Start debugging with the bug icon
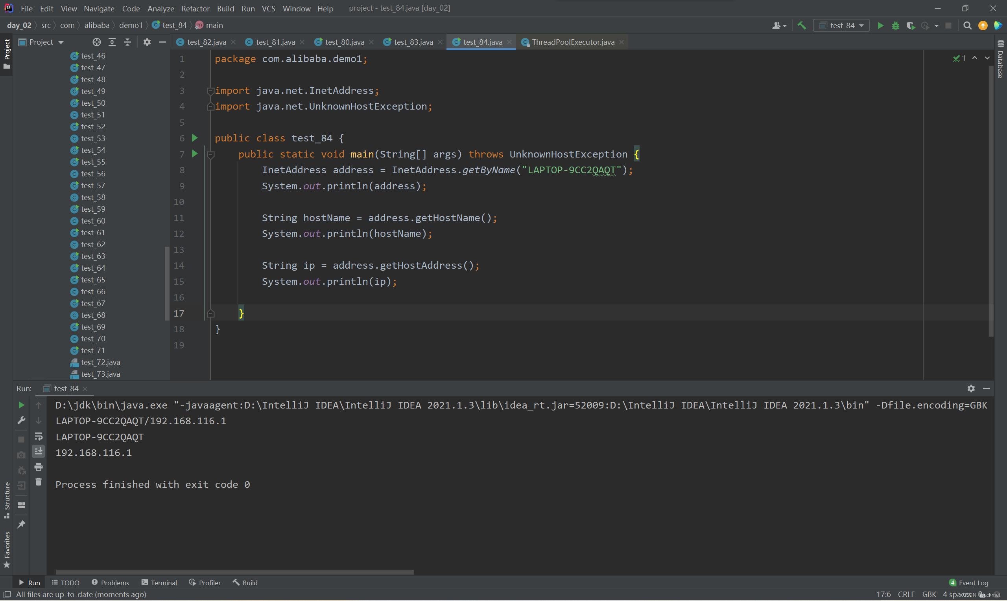 pyautogui.click(x=895, y=26)
